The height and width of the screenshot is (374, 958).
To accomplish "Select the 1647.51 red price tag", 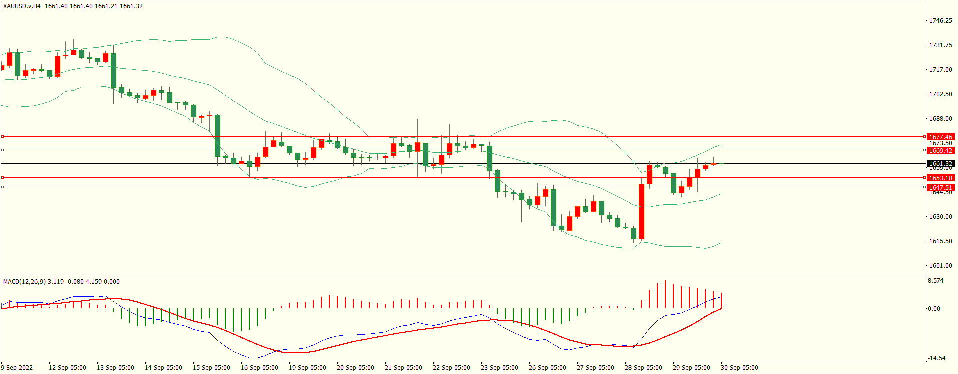I will pos(940,187).
